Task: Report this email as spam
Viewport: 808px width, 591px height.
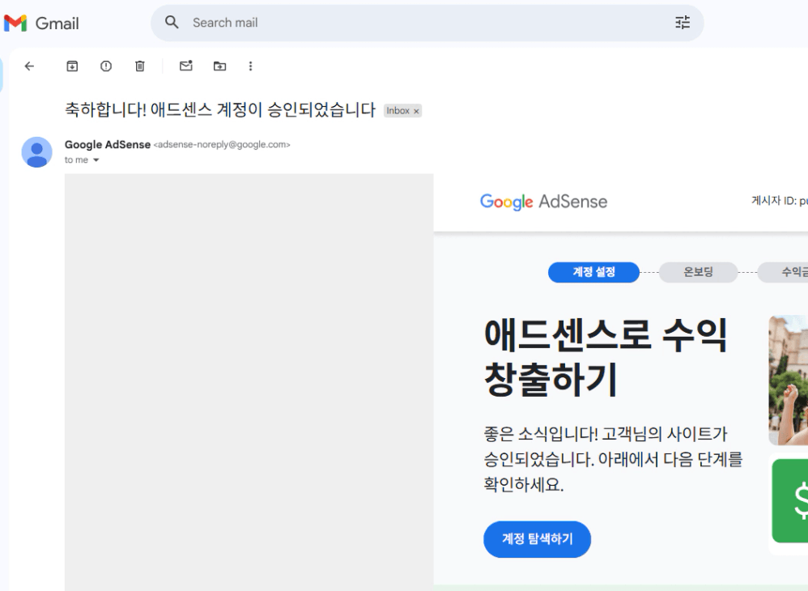Action: [x=106, y=66]
